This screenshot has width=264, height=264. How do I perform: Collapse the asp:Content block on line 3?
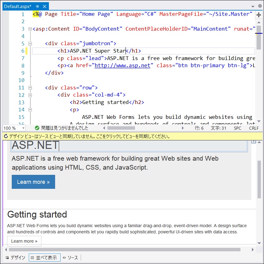pyautogui.click(x=30, y=29)
